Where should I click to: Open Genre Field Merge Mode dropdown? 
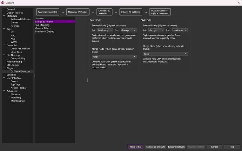point(114,56)
